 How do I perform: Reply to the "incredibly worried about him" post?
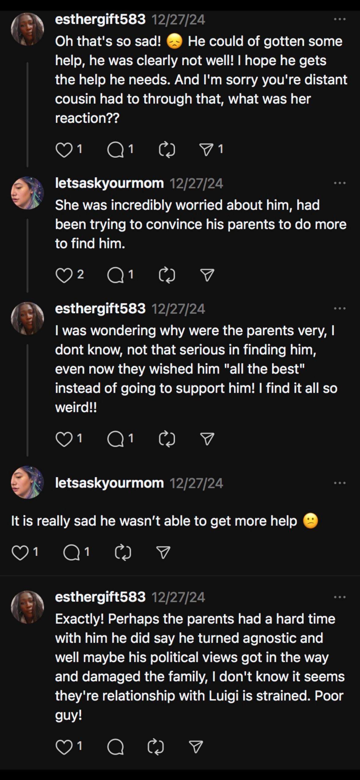[x=115, y=275]
